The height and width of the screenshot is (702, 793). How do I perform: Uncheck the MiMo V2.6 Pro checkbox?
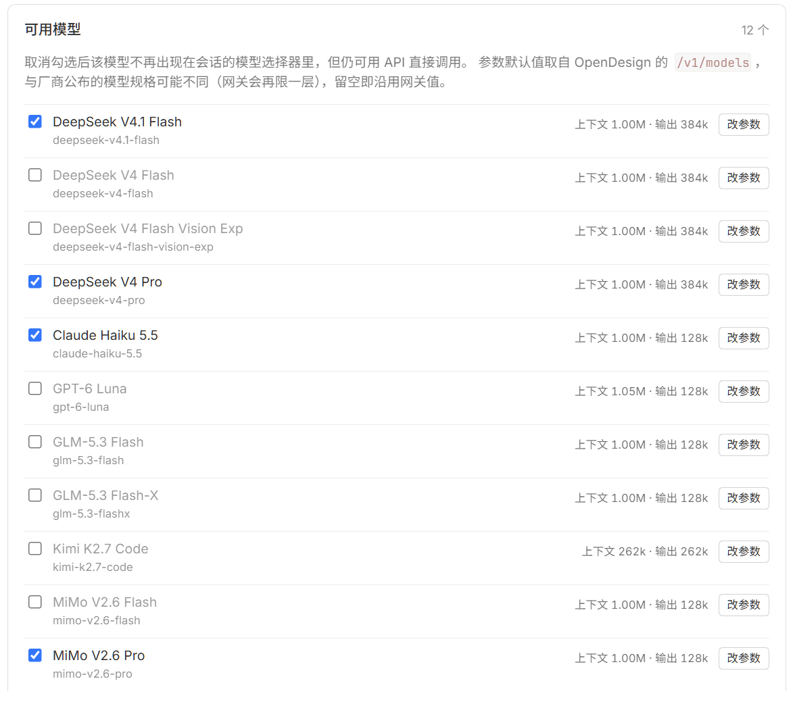coord(35,655)
